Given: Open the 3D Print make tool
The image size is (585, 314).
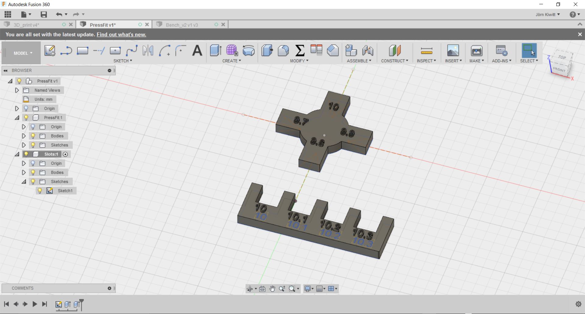Looking at the screenshot, I should tap(477, 51).
